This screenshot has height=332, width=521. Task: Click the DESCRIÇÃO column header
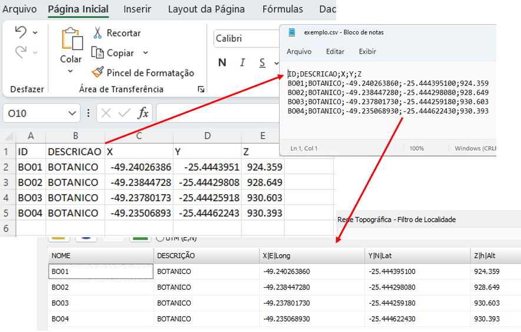[206, 255]
